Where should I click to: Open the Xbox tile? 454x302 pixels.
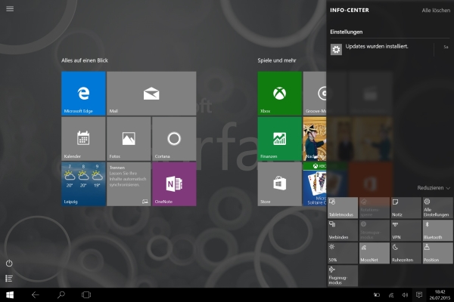coord(280,94)
